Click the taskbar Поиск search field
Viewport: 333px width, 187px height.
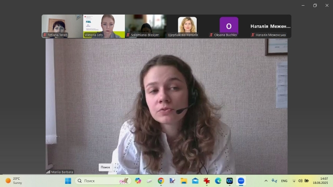[103, 181]
